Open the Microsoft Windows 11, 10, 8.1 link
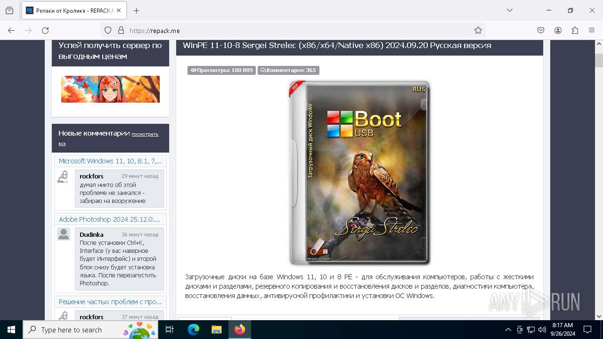 coord(110,161)
